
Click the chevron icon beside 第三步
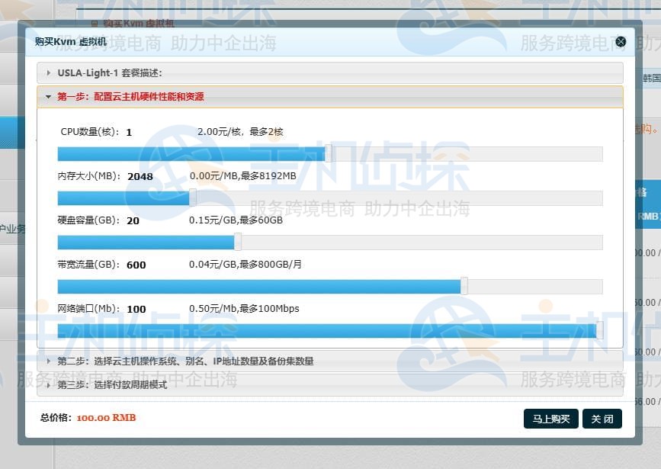(47, 386)
